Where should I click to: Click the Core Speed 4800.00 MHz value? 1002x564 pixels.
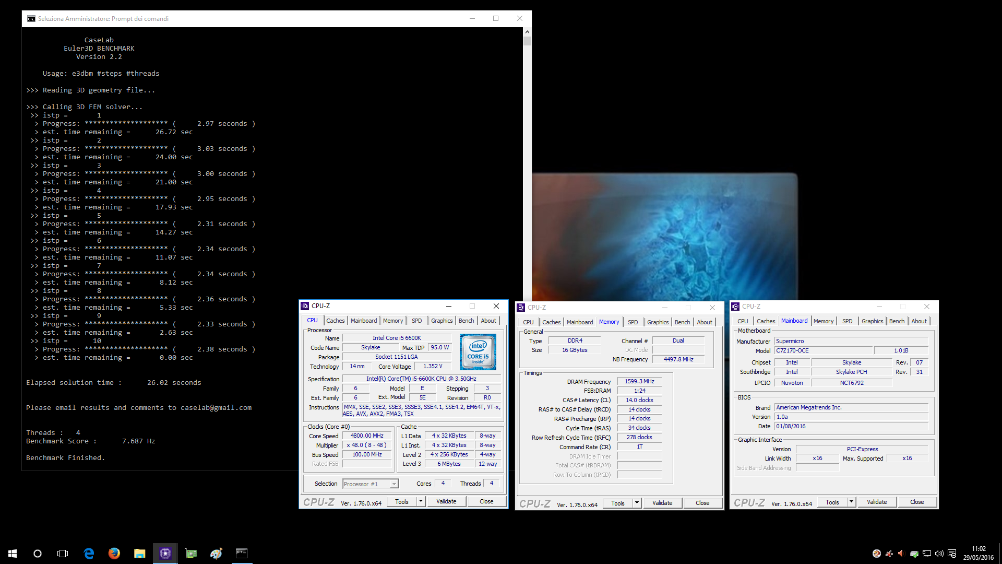coord(367,436)
